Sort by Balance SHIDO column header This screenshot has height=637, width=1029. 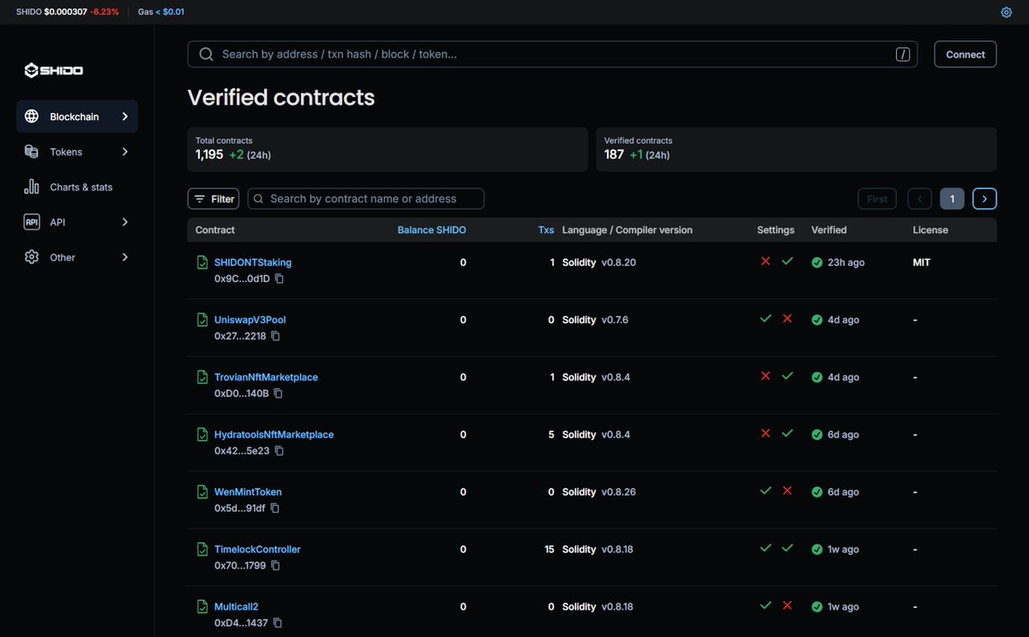[x=432, y=230]
